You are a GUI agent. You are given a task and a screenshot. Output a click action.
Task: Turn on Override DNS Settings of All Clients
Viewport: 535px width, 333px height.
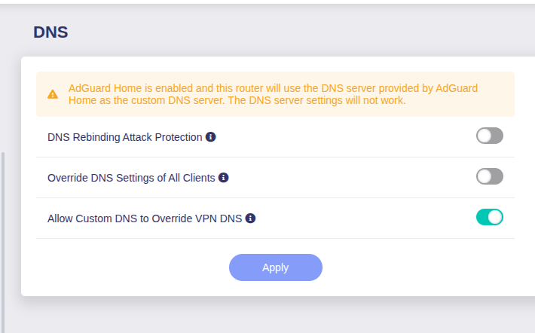[489, 176]
